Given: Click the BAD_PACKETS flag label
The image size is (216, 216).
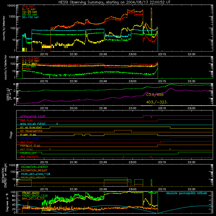Looking at the screenshot, I should pyautogui.click(x=29, y=157).
